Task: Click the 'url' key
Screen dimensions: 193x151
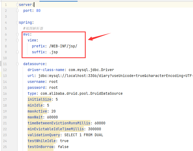Action: (x=31, y=76)
